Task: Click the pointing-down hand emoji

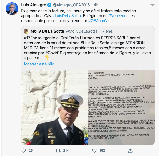Action: (47, 57)
